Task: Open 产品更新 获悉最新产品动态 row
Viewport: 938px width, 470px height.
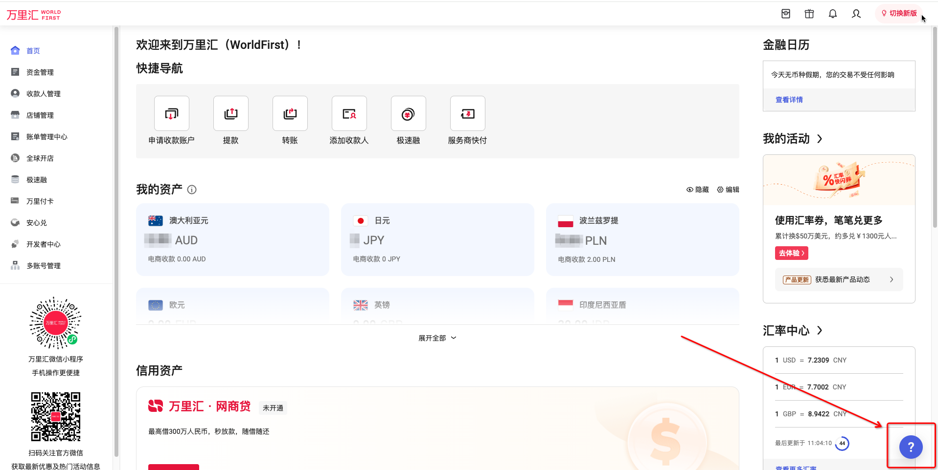Action: coord(839,279)
